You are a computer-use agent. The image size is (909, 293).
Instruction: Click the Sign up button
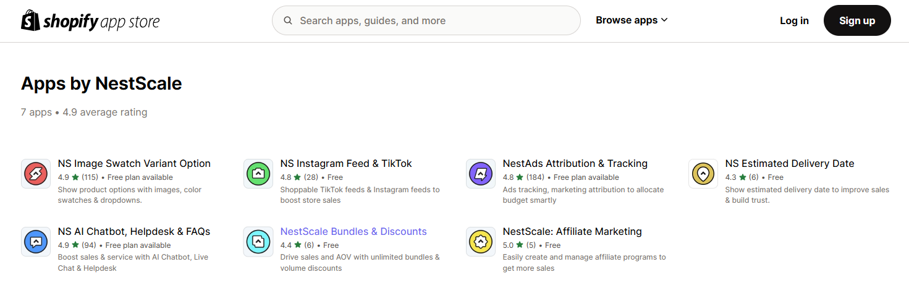point(857,20)
